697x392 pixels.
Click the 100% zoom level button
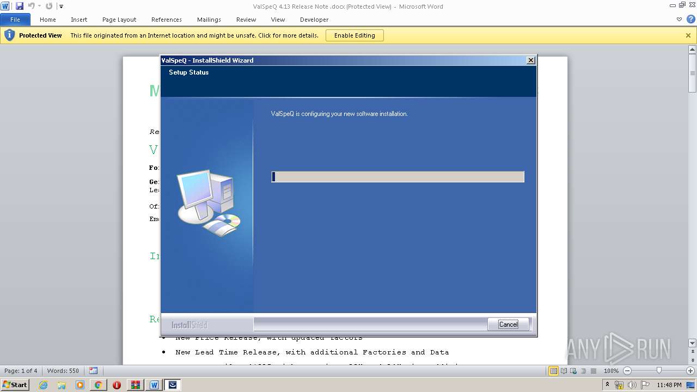click(x=611, y=371)
